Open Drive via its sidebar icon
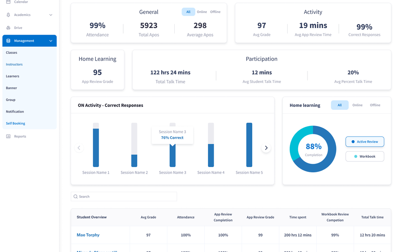Screen dimensions: 403x252 click(8, 28)
